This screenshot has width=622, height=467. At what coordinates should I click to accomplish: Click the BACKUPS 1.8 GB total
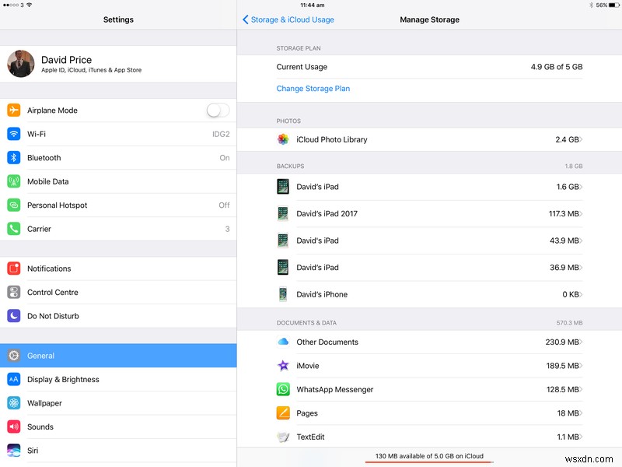[574, 166]
